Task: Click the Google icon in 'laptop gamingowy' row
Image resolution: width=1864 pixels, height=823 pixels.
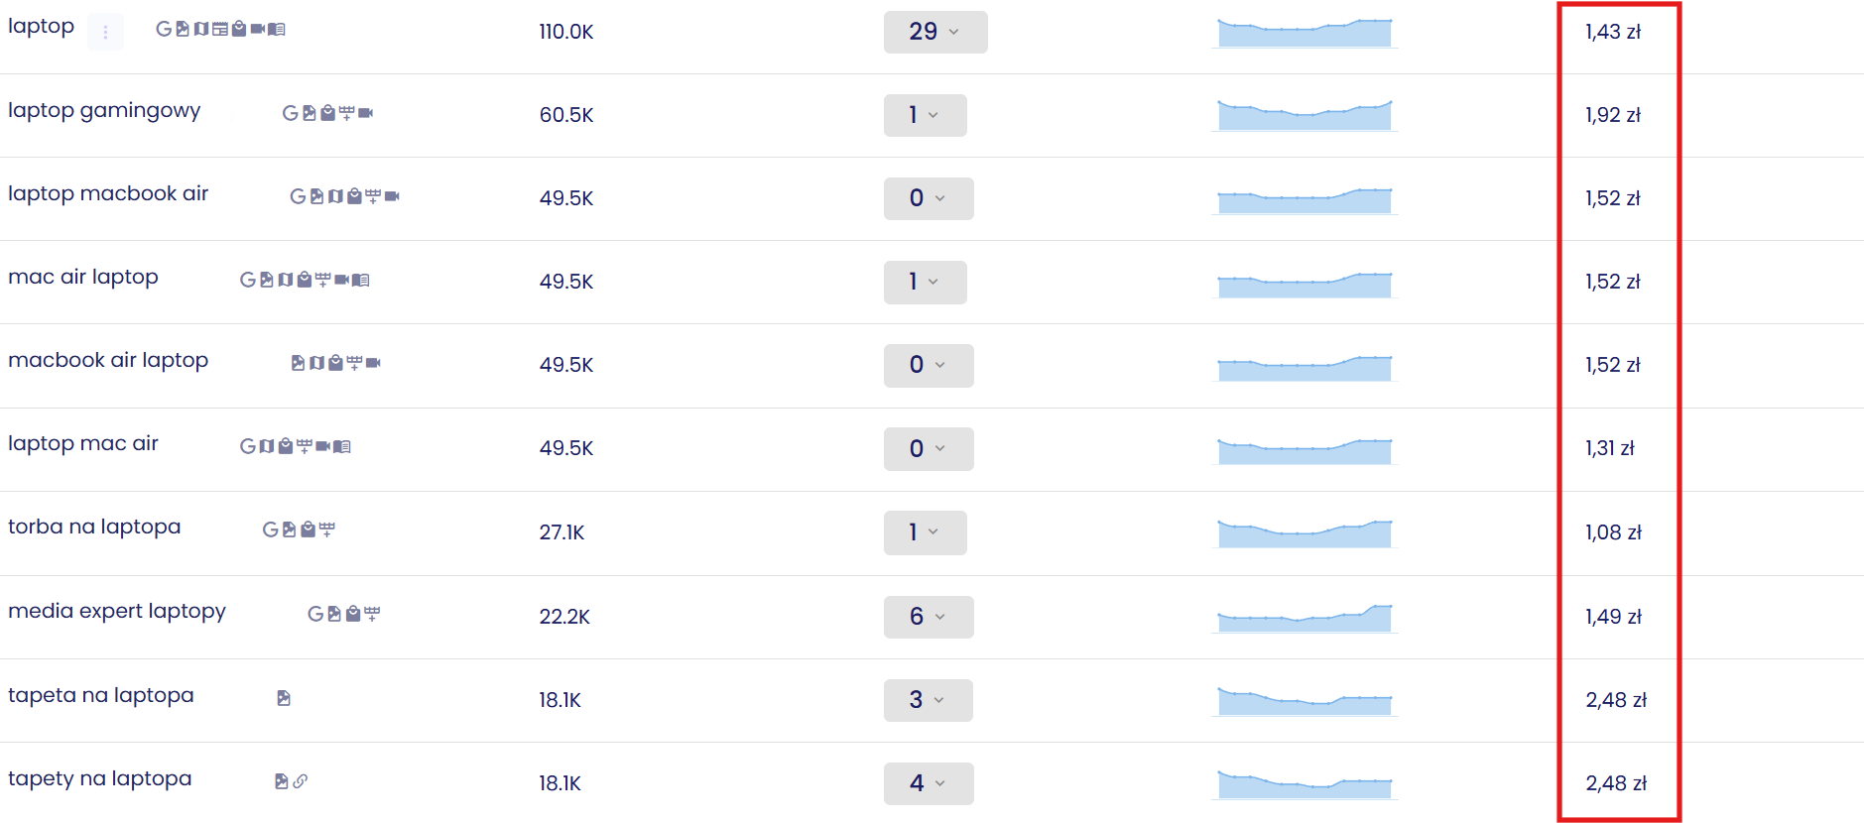Action: (290, 113)
